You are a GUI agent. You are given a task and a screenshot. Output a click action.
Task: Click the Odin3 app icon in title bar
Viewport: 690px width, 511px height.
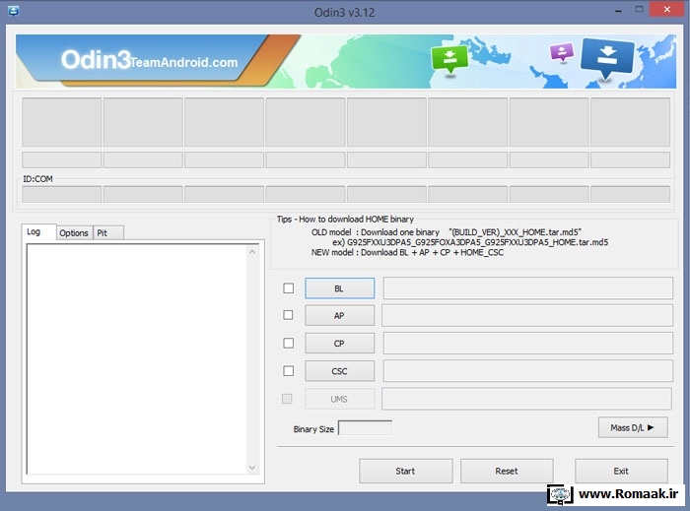[x=13, y=11]
